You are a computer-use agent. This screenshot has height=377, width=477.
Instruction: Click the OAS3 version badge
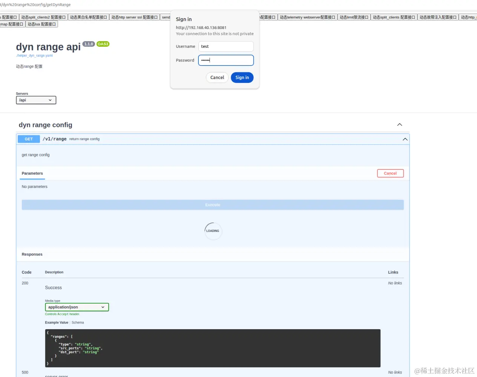[103, 44]
